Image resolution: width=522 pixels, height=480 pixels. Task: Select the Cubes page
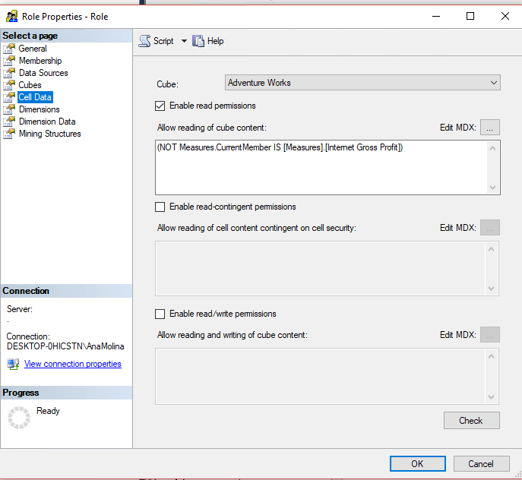(x=30, y=85)
